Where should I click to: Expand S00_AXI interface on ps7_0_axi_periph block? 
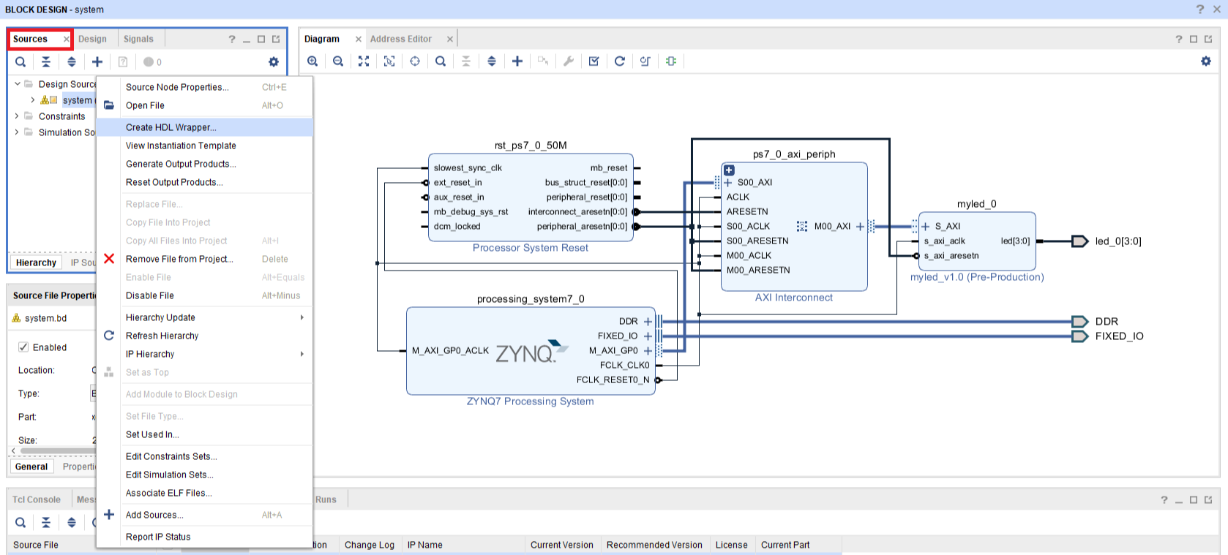coord(727,183)
